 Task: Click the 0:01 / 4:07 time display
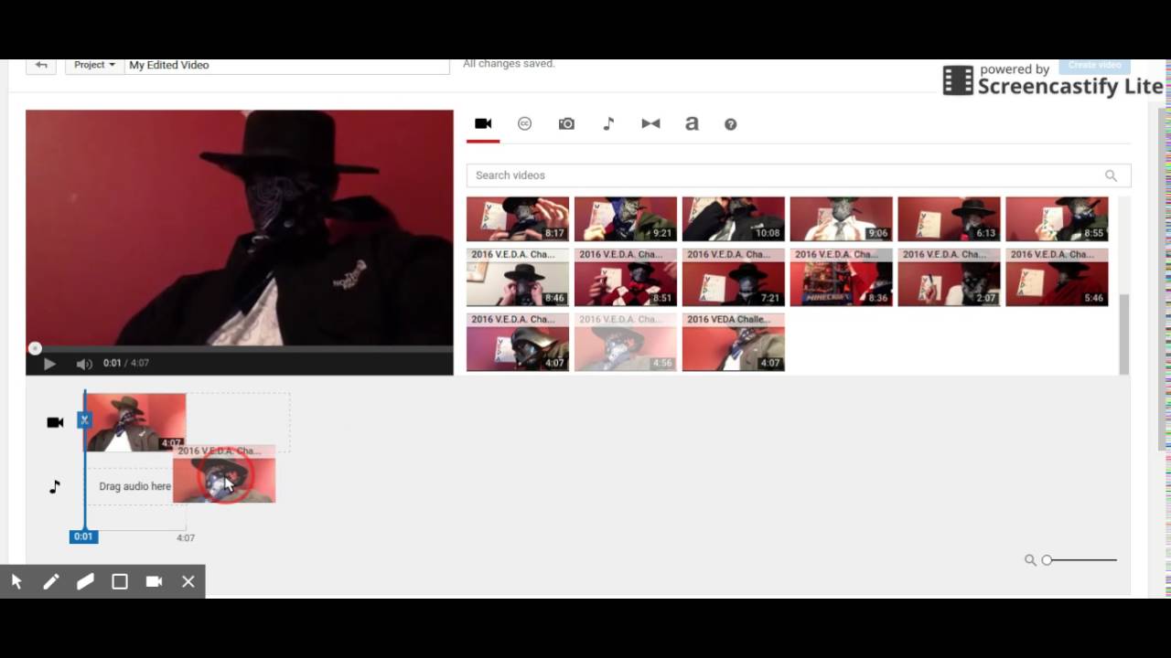[x=125, y=363]
